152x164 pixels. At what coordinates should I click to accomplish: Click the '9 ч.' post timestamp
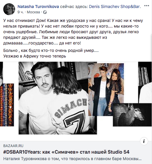coord(20,12)
